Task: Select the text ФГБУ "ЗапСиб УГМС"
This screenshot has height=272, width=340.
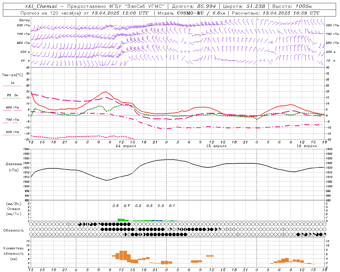Action: [137, 6]
